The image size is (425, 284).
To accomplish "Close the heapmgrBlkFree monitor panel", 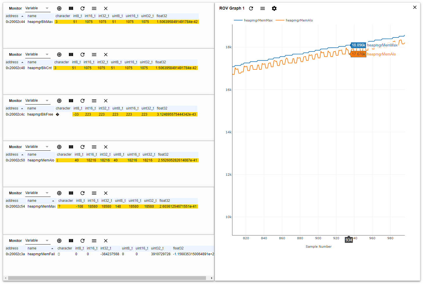I will tap(105, 100).
